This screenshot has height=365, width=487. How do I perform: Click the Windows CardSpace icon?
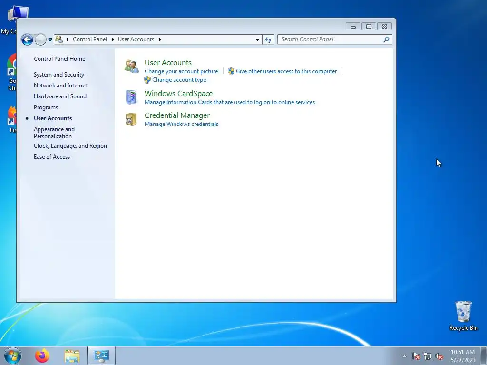[x=131, y=97]
